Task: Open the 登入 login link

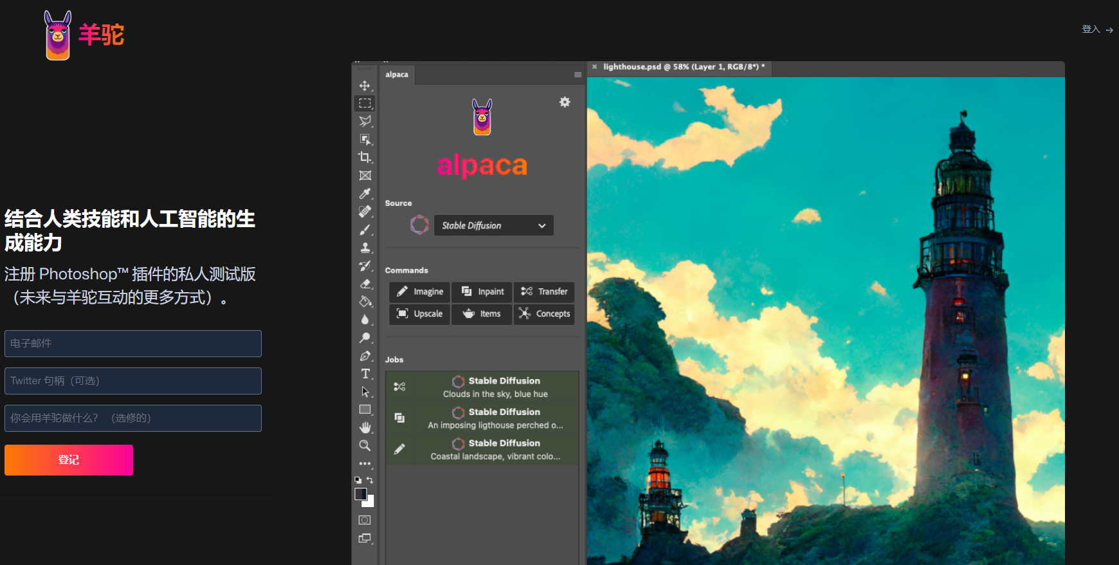Action: (1097, 30)
